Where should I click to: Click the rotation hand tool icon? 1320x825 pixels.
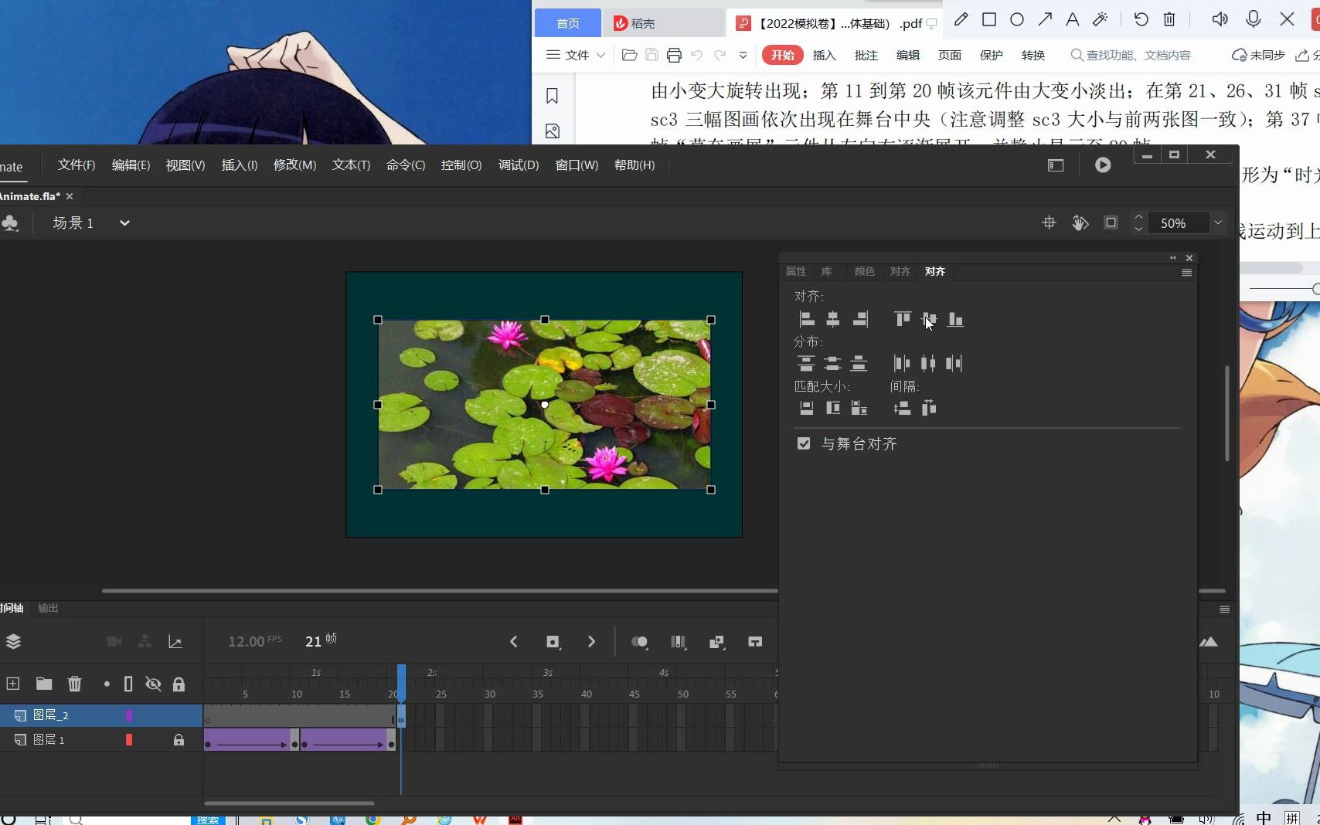click(1080, 223)
